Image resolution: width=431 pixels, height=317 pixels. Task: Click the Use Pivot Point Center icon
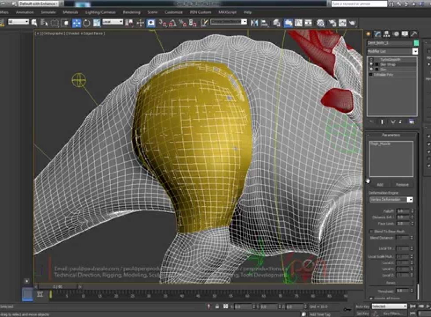[129, 23]
